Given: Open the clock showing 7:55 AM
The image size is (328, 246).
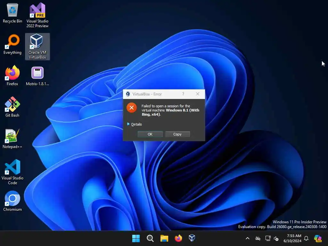Looking at the screenshot, I should point(292,238).
